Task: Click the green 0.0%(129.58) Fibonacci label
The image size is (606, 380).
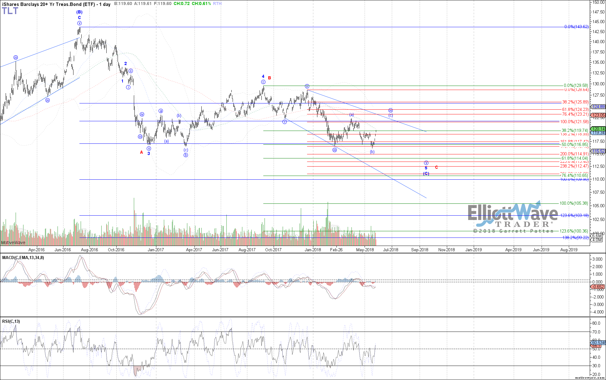Action: 576,85
